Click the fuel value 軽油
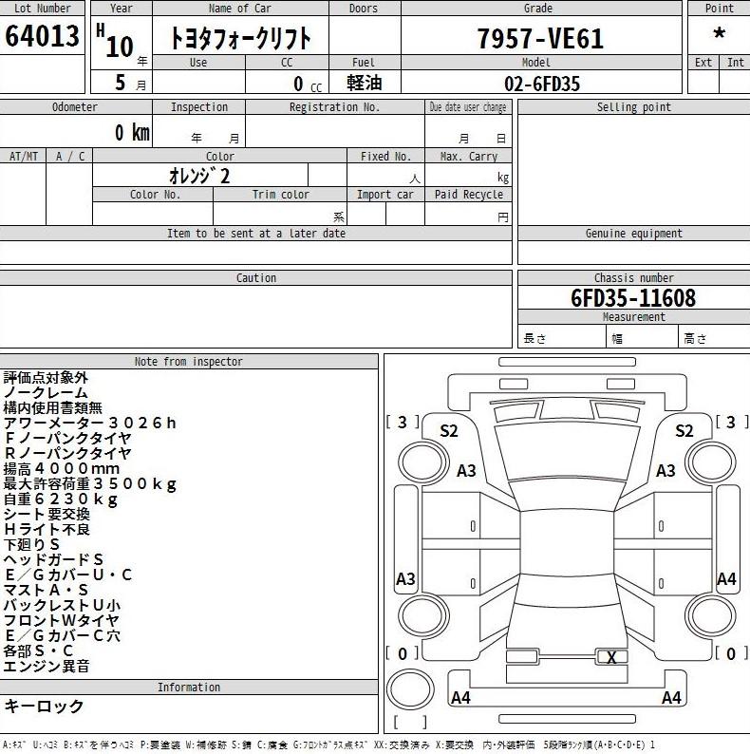The width and height of the screenshot is (750, 754). 364,83
